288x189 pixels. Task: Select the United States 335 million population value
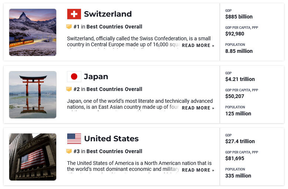coord(238,176)
